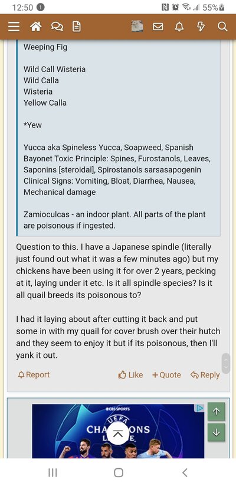Grab the page scroll handle on right
Screen dimensions: 236x486
coord(226,363)
